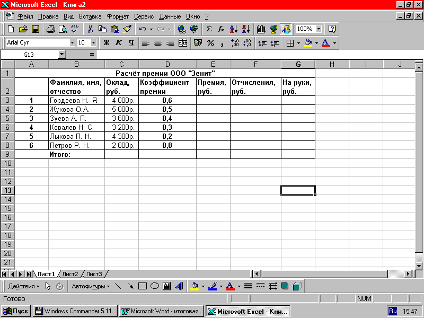Toggle underline Ч formatting
This screenshot has width=424, height=318.
tap(131, 43)
